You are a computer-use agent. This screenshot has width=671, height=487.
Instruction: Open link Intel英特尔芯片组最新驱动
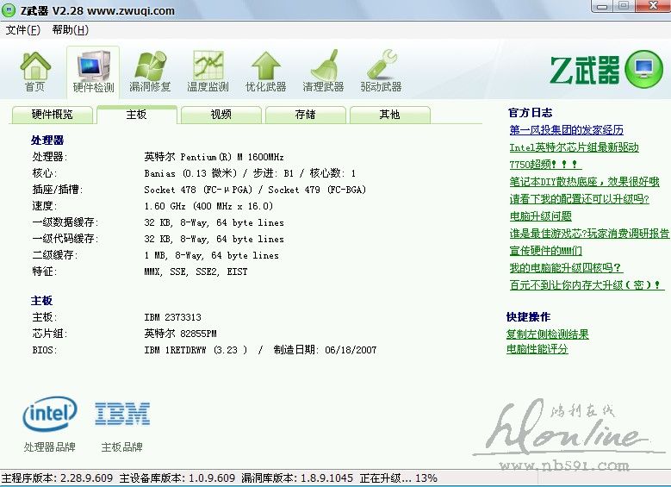[x=574, y=147]
